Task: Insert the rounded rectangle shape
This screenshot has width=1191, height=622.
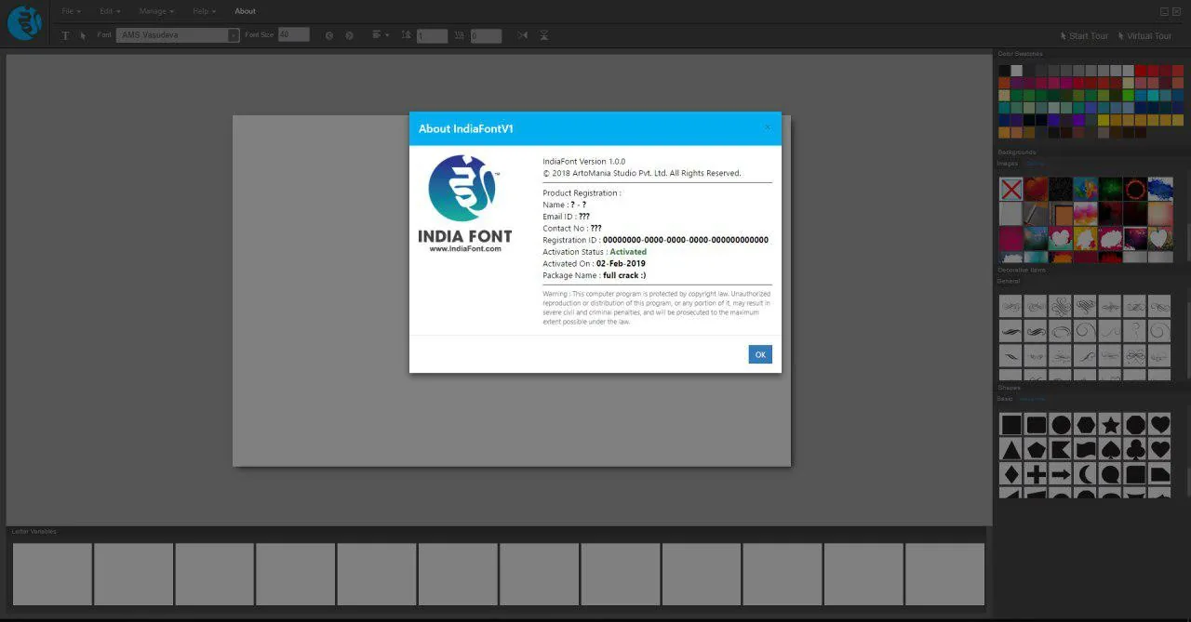Action: (x=1036, y=425)
